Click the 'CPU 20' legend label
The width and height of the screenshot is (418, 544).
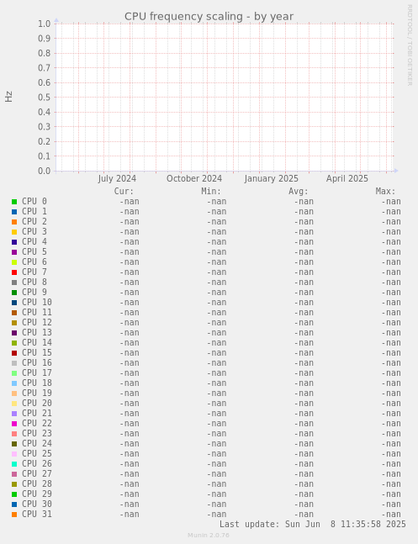37,403
